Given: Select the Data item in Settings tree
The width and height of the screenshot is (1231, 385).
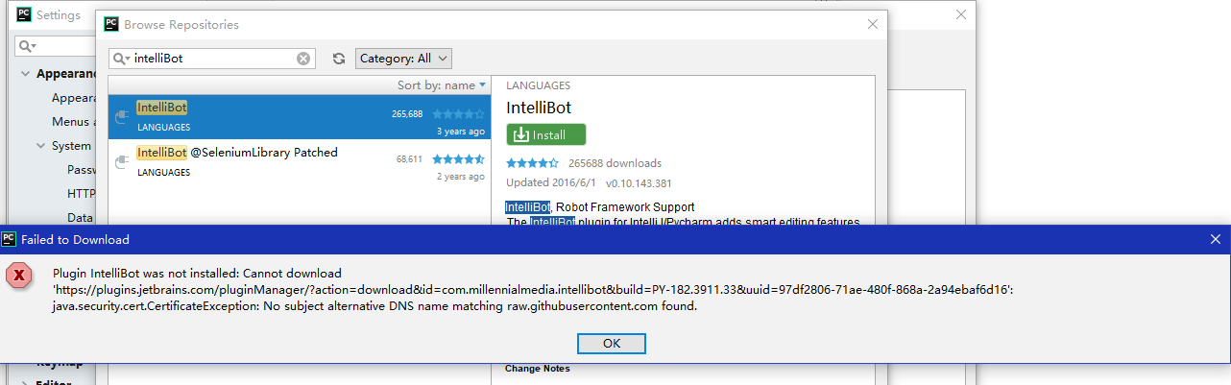Looking at the screenshot, I should coord(80,218).
